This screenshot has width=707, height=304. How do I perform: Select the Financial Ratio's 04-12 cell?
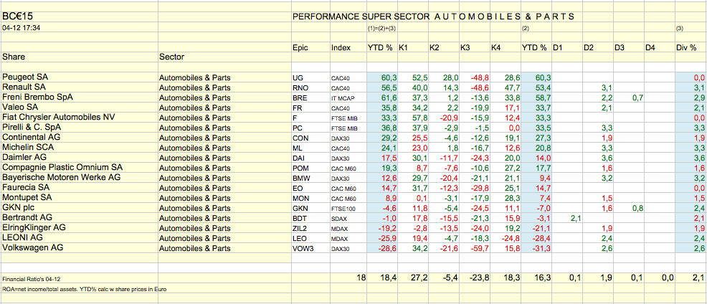(x=79, y=279)
